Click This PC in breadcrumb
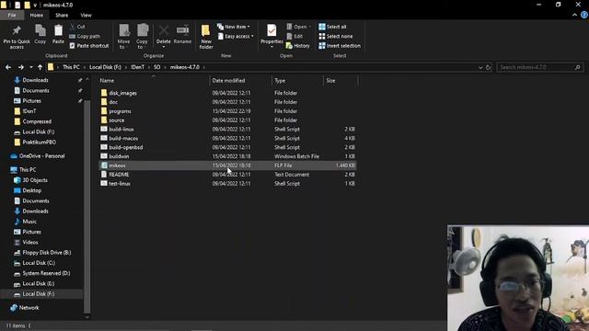This screenshot has width=589, height=331. tap(71, 67)
